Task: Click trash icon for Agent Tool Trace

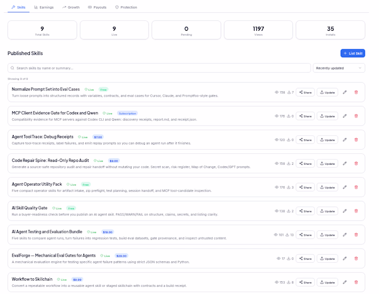Action: tap(356, 140)
